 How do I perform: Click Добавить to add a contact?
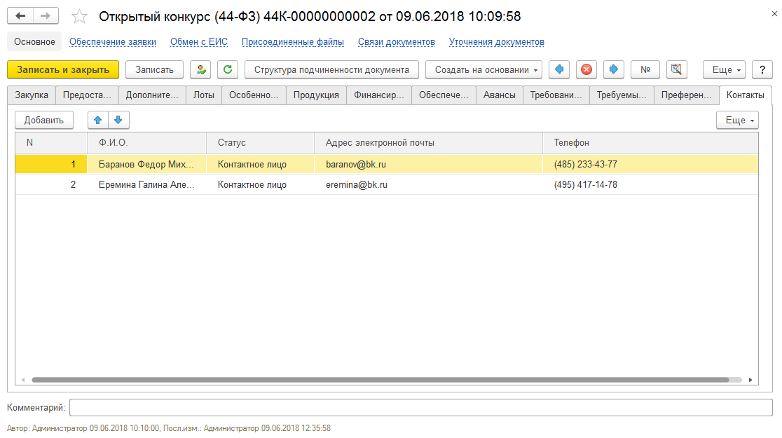click(44, 121)
